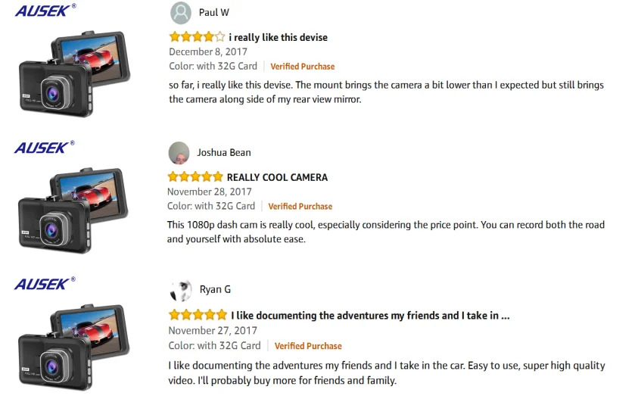This screenshot has width=638, height=402.
Task: Click the five-star rating on Joshua Bean's review
Action: click(x=195, y=177)
